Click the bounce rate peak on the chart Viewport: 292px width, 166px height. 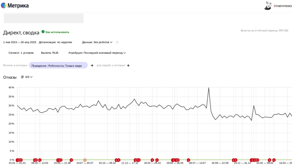(209, 88)
